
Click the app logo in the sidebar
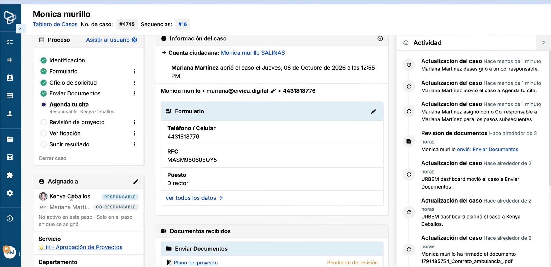(x=10, y=17)
